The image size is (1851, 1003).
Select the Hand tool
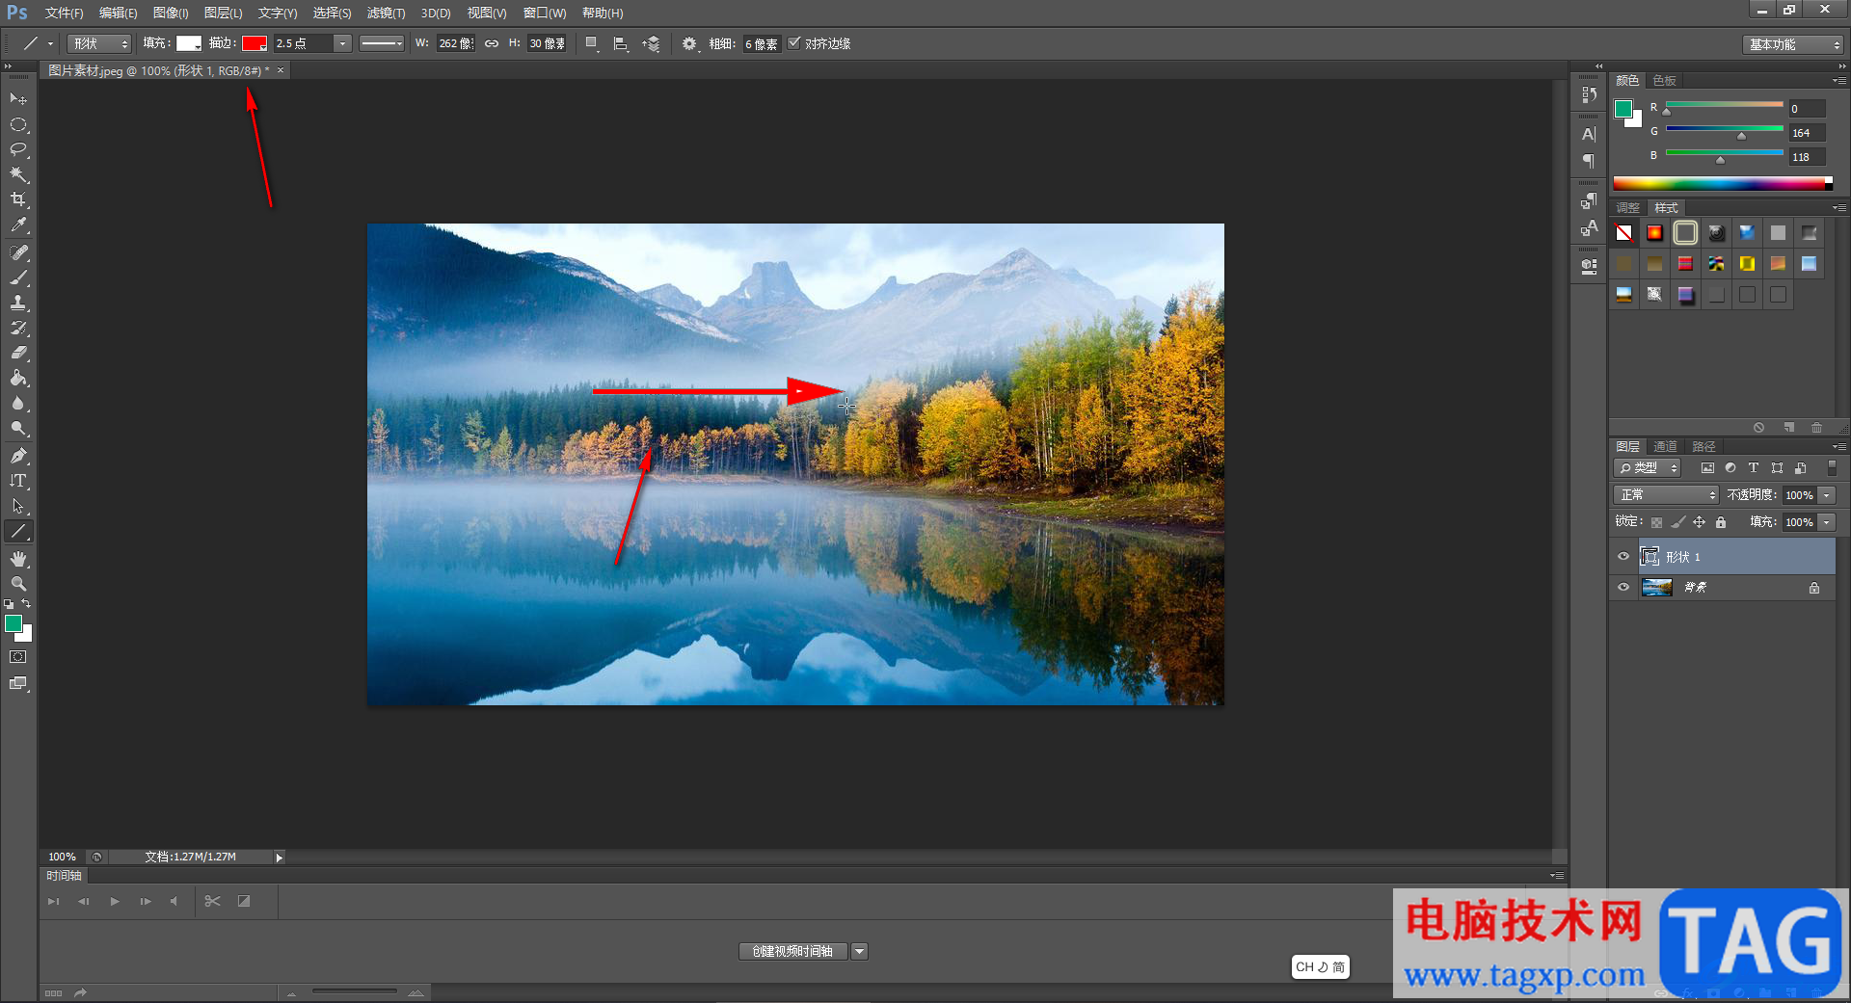18,559
